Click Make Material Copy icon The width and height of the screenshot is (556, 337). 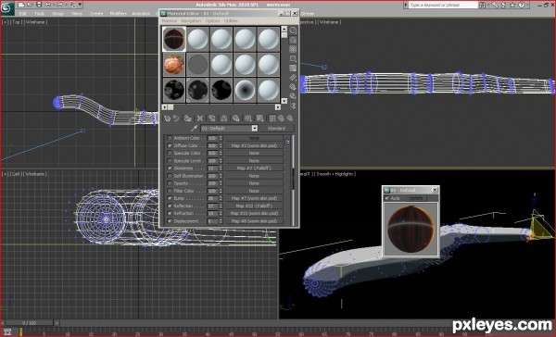click(212, 119)
